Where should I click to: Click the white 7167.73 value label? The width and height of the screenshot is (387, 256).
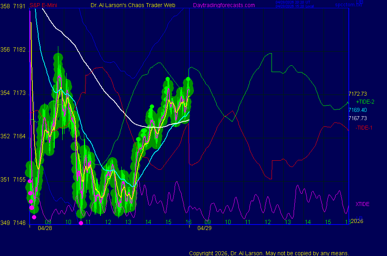point(357,118)
